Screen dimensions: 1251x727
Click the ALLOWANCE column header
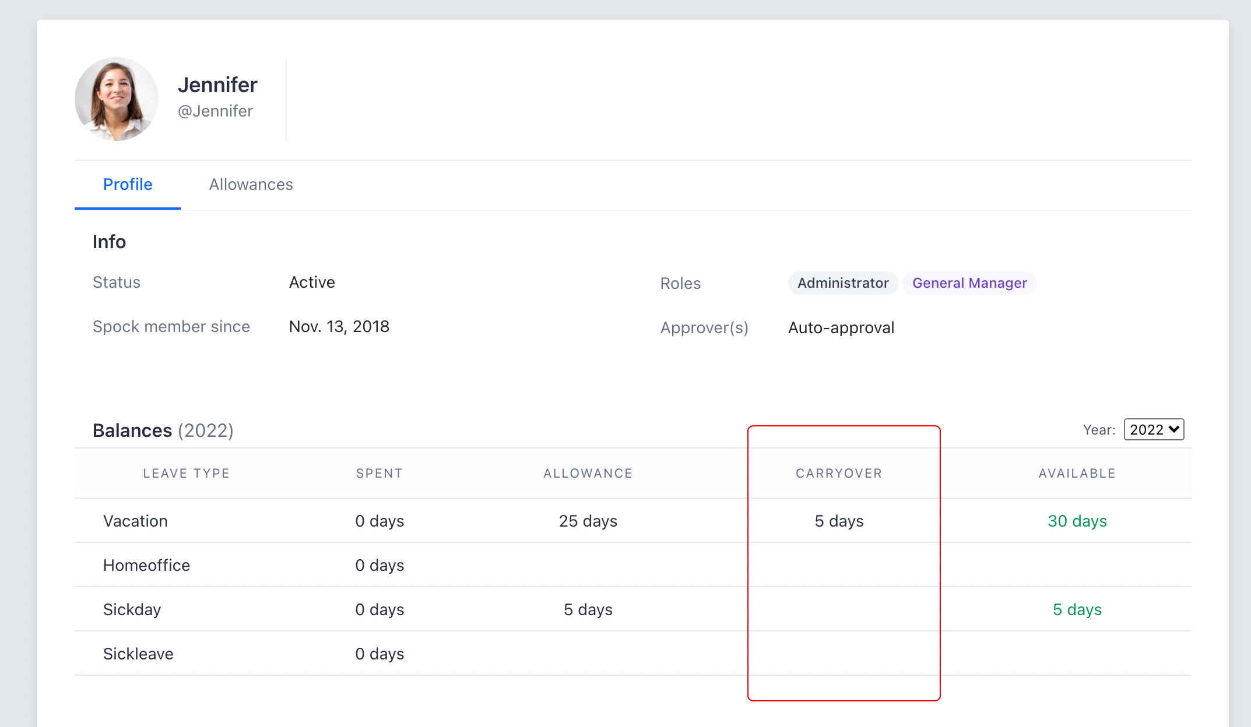tap(588, 474)
